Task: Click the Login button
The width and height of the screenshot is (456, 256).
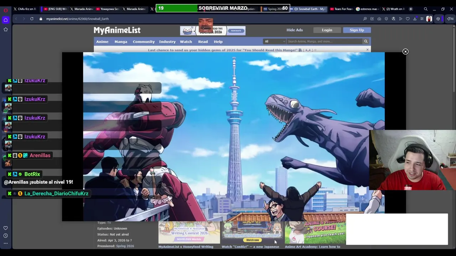Action: tap(327, 30)
